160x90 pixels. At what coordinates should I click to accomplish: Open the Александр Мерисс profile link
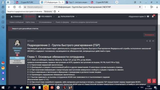17,49
